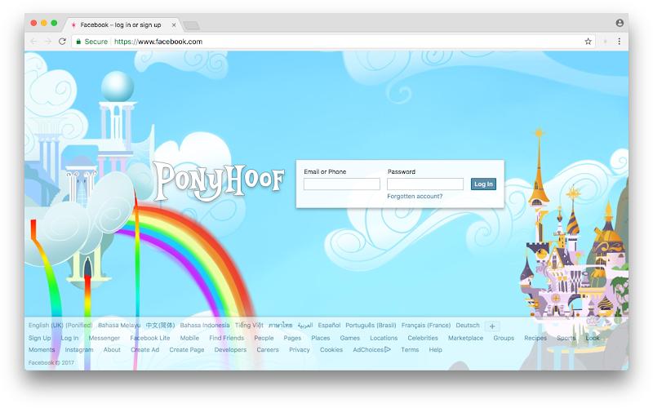Screen dimensions: 653x408
Task: Open the Marketplace footer link
Action: click(x=465, y=338)
